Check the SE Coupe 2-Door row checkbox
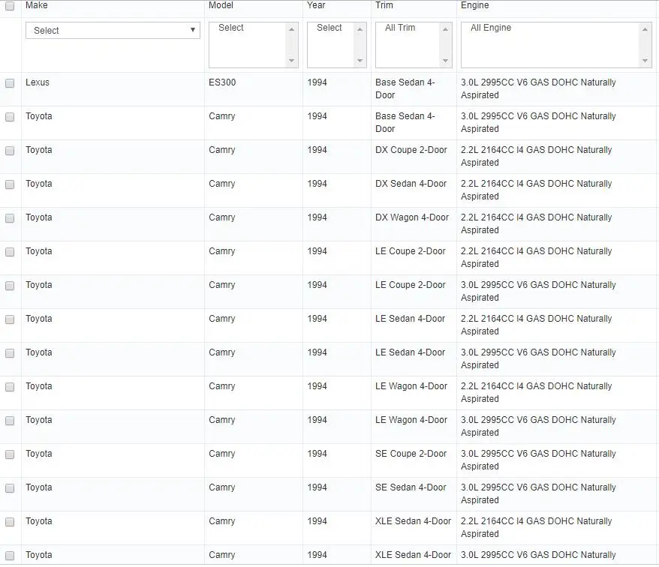Image resolution: width=659 pixels, height=567 pixels. point(10,454)
